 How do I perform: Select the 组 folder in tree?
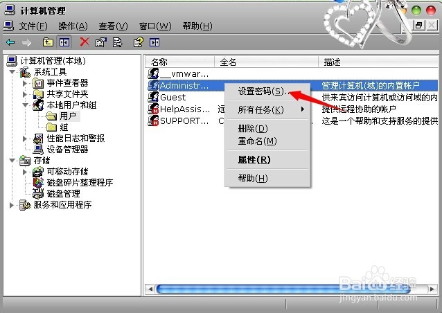pyautogui.click(x=64, y=127)
